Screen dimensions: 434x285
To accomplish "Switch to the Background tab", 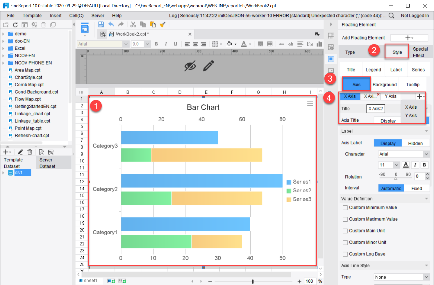I will point(384,84).
